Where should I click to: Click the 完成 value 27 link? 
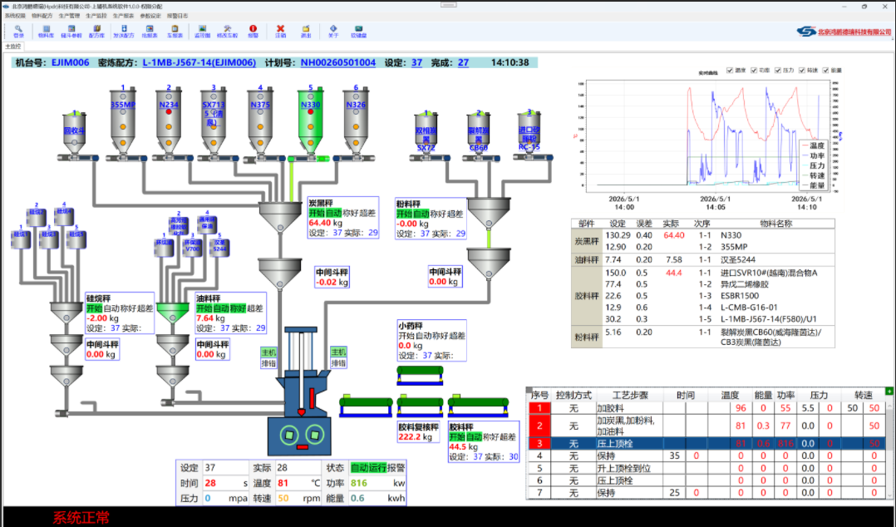point(464,63)
